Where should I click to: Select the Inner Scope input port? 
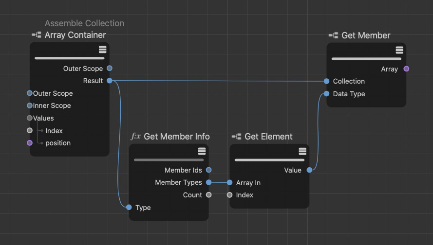click(30, 105)
